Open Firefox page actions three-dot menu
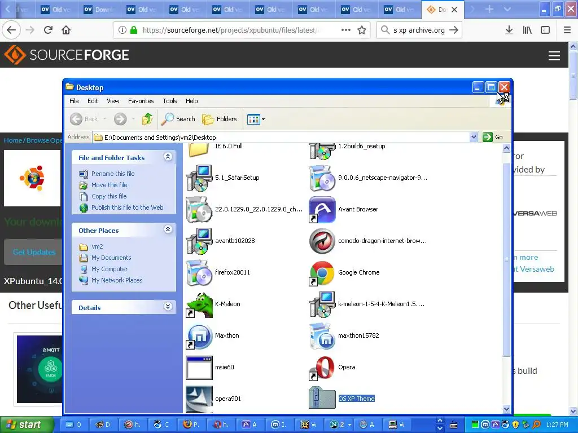This screenshot has width=578, height=433. click(x=346, y=30)
